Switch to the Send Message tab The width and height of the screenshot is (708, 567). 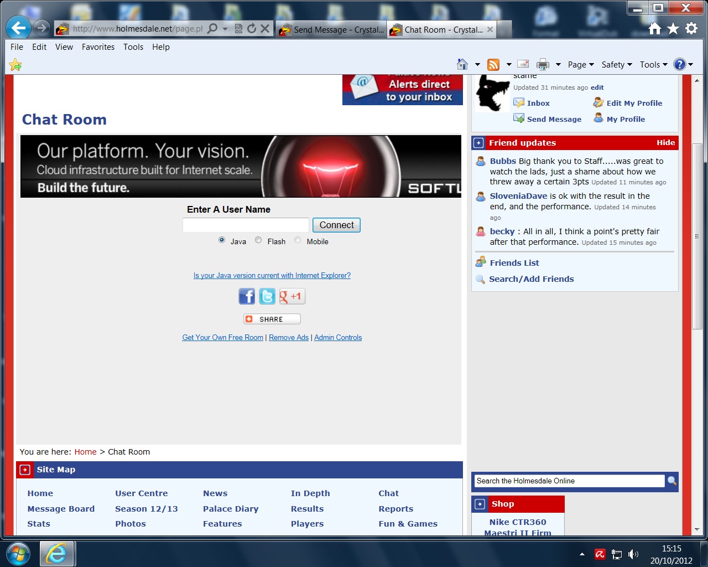click(332, 30)
